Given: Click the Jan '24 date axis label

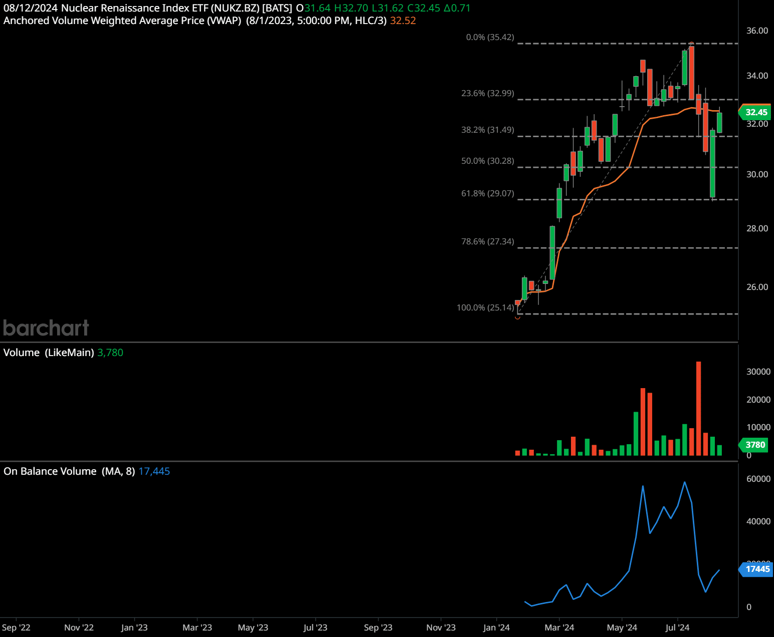Looking at the screenshot, I should (496, 627).
